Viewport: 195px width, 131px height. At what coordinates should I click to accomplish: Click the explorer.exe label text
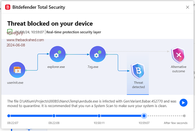(56, 67)
